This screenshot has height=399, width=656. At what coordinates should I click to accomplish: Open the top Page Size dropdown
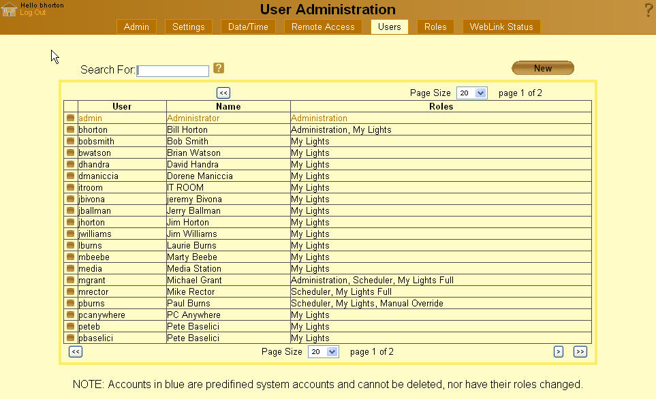[471, 93]
